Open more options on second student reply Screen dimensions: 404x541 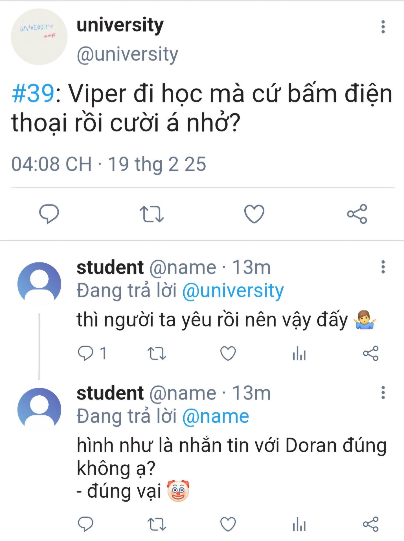tap(383, 393)
